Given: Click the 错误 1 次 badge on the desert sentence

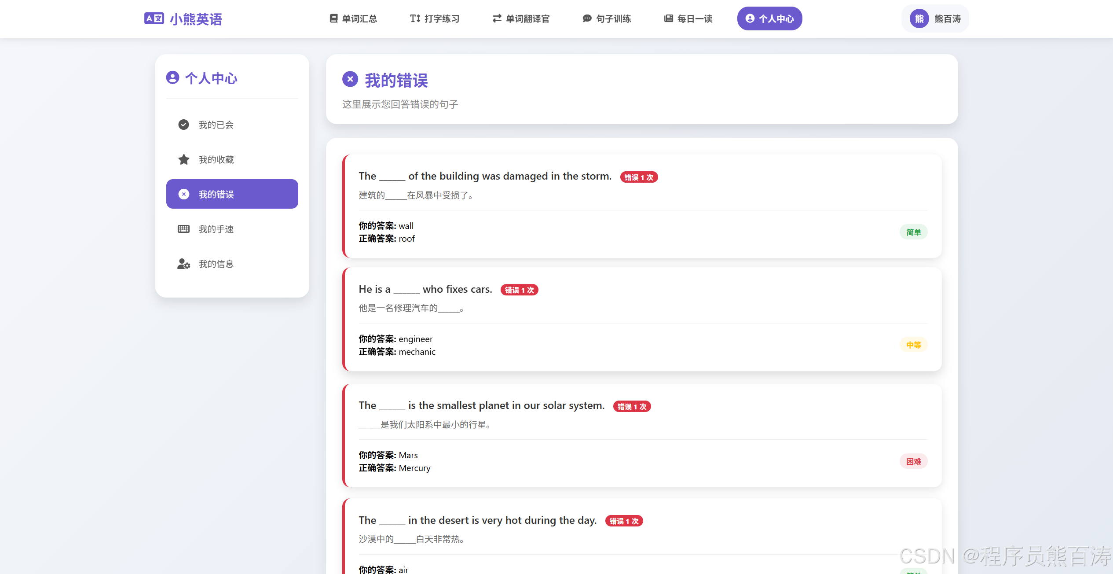Looking at the screenshot, I should (624, 521).
